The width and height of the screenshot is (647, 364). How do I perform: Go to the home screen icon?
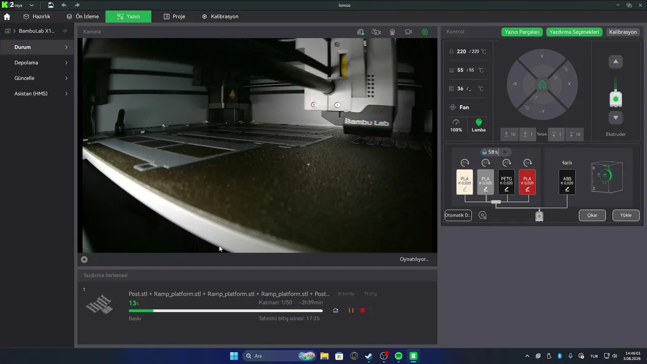tap(7, 16)
